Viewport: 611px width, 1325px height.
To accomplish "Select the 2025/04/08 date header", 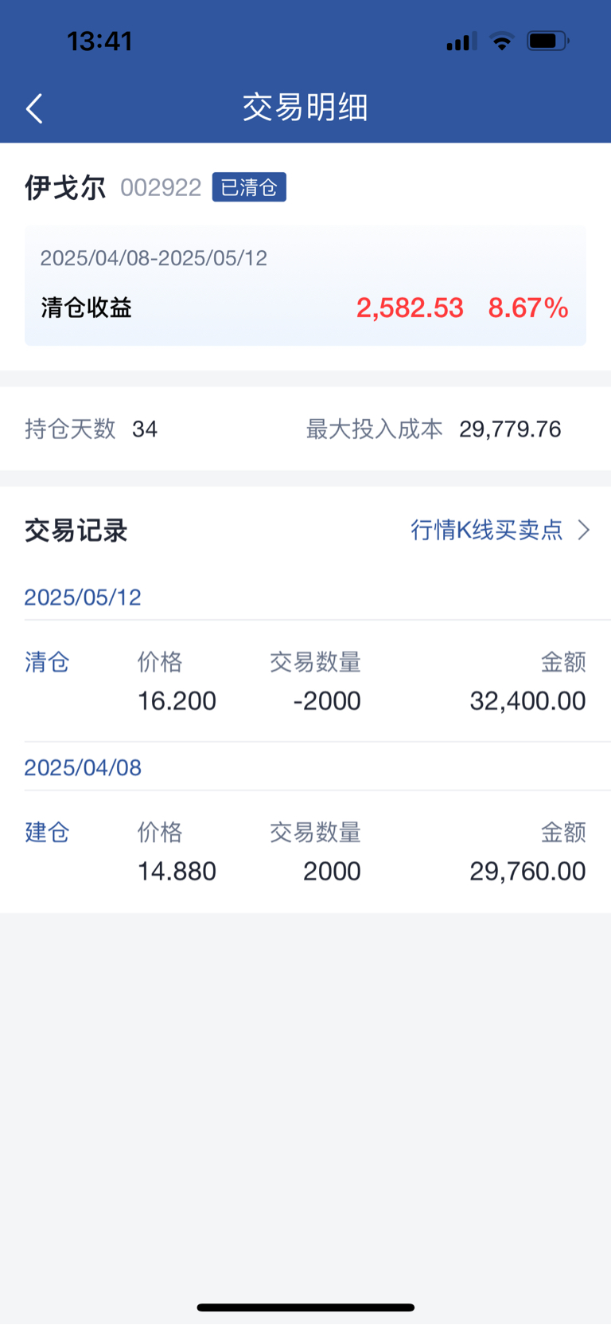I will tap(83, 768).
